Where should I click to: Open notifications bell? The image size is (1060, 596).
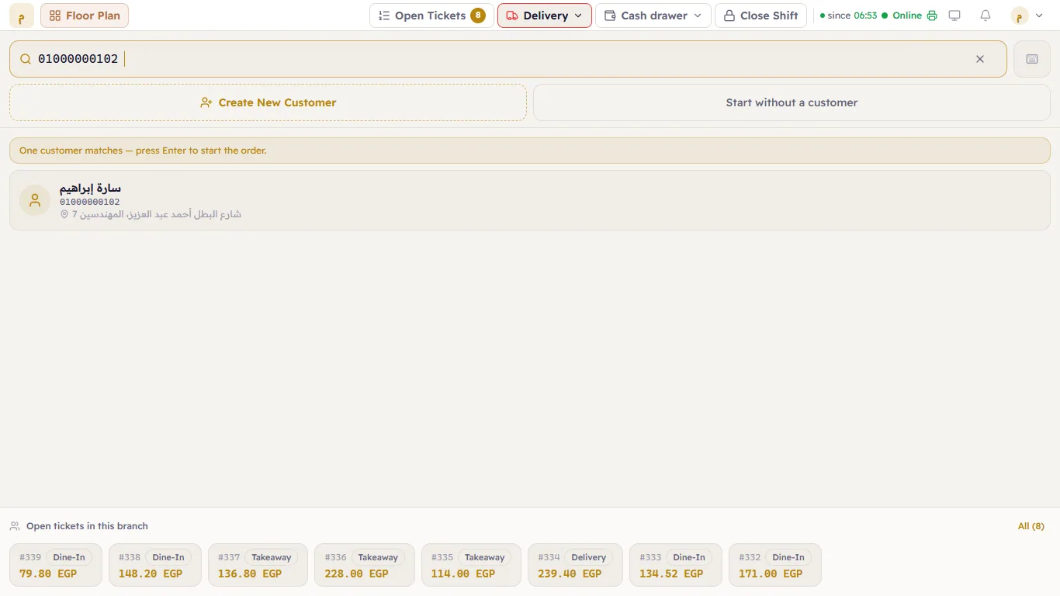coord(986,16)
